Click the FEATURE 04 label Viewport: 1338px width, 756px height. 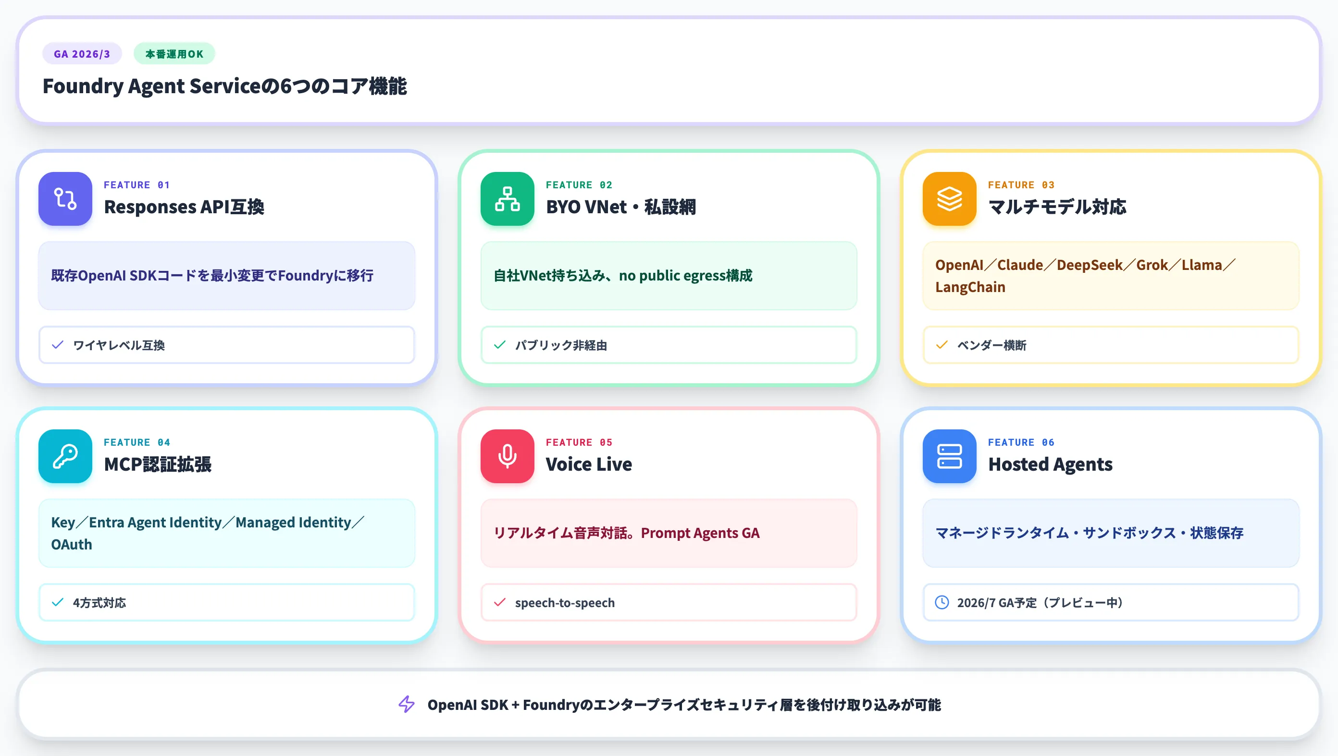coord(136,442)
